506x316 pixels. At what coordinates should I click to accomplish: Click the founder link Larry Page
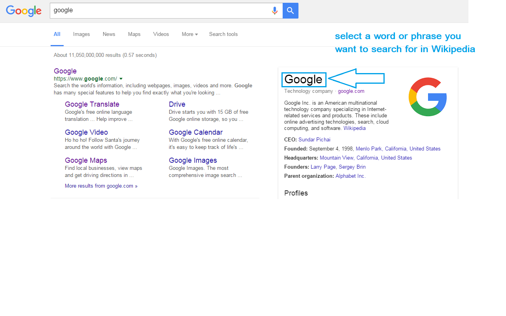click(x=323, y=167)
